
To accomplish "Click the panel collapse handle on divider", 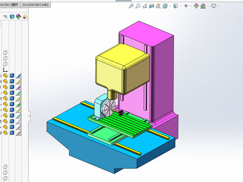I will (x=29, y=116).
